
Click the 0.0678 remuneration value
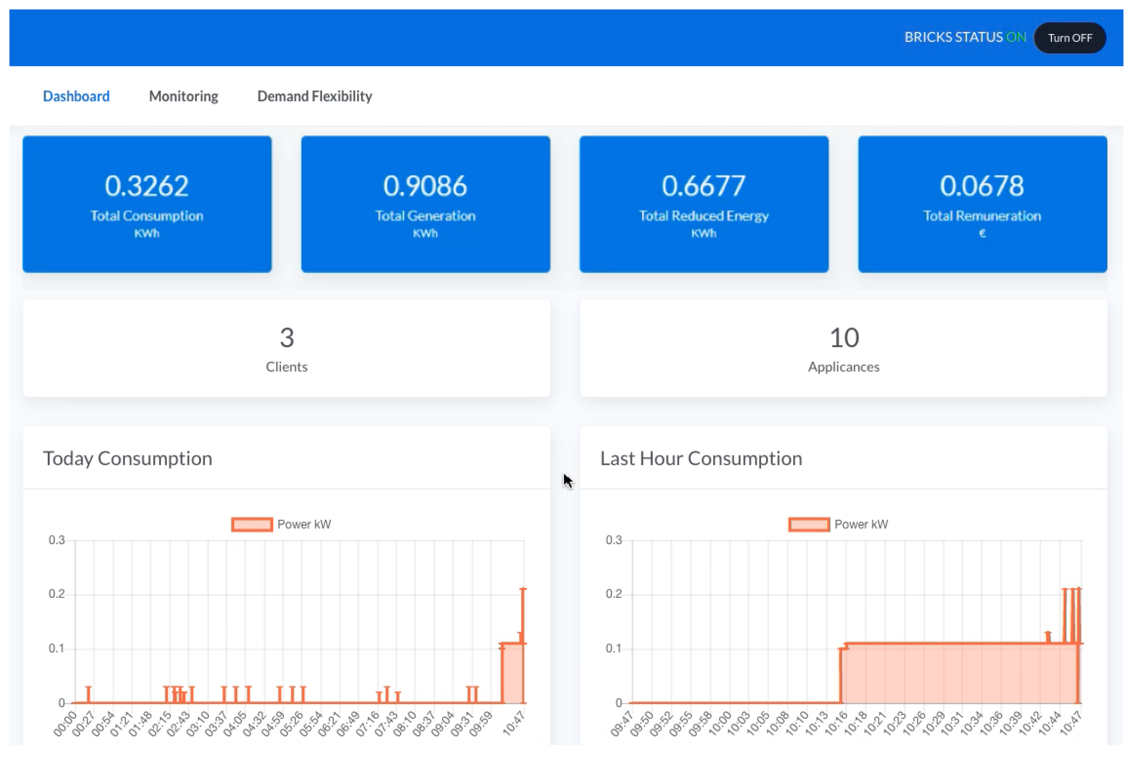click(x=982, y=186)
